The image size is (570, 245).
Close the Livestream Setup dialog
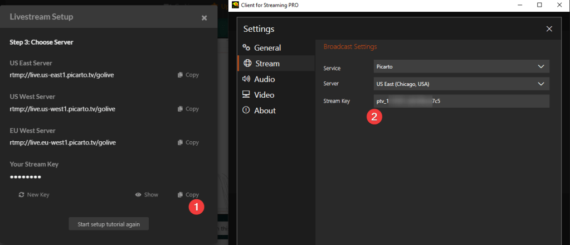tap(204, 18)
